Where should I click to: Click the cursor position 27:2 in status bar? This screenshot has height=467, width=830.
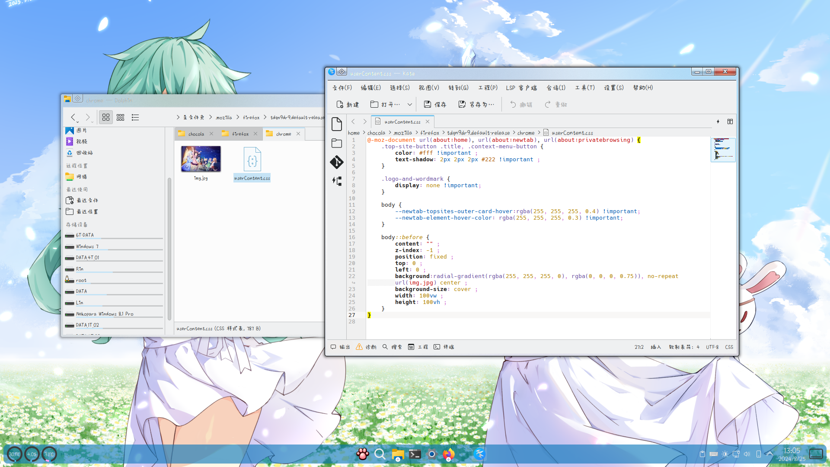pos(639,347)
